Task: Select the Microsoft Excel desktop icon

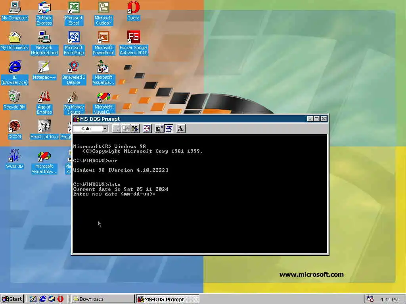Action: 74,13
